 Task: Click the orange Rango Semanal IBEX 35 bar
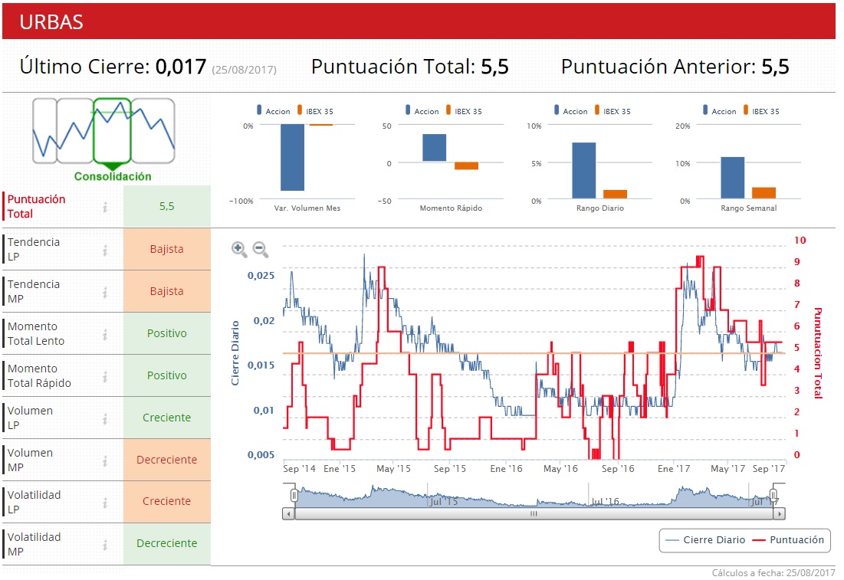(764, 193)
